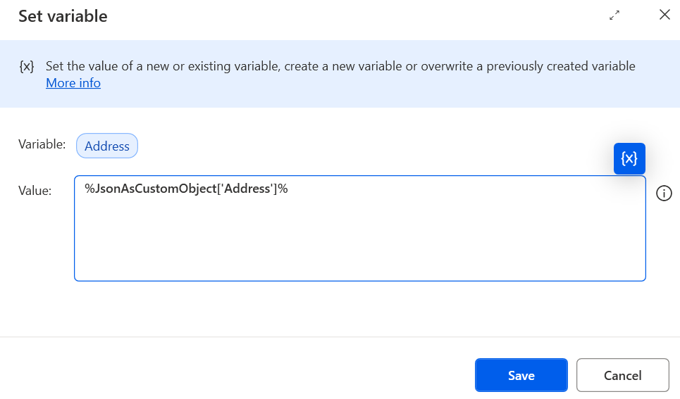Screen dimensions: 680x399
Task: Open the variable picker {x} button
Action: point(629,158)
